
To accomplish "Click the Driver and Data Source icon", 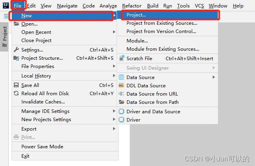I will 121,111.
